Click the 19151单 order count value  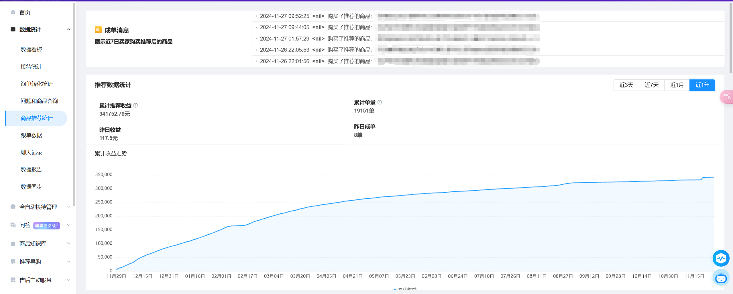[364, 111]
